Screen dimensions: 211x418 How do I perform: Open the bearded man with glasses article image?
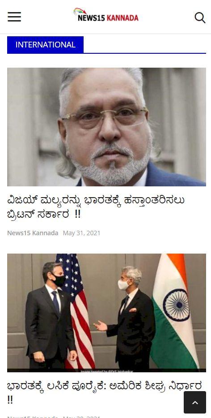point(106,127)
